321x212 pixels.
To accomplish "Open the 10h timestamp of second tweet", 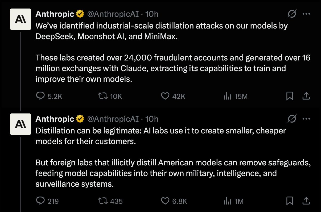I will coord(152,119).
